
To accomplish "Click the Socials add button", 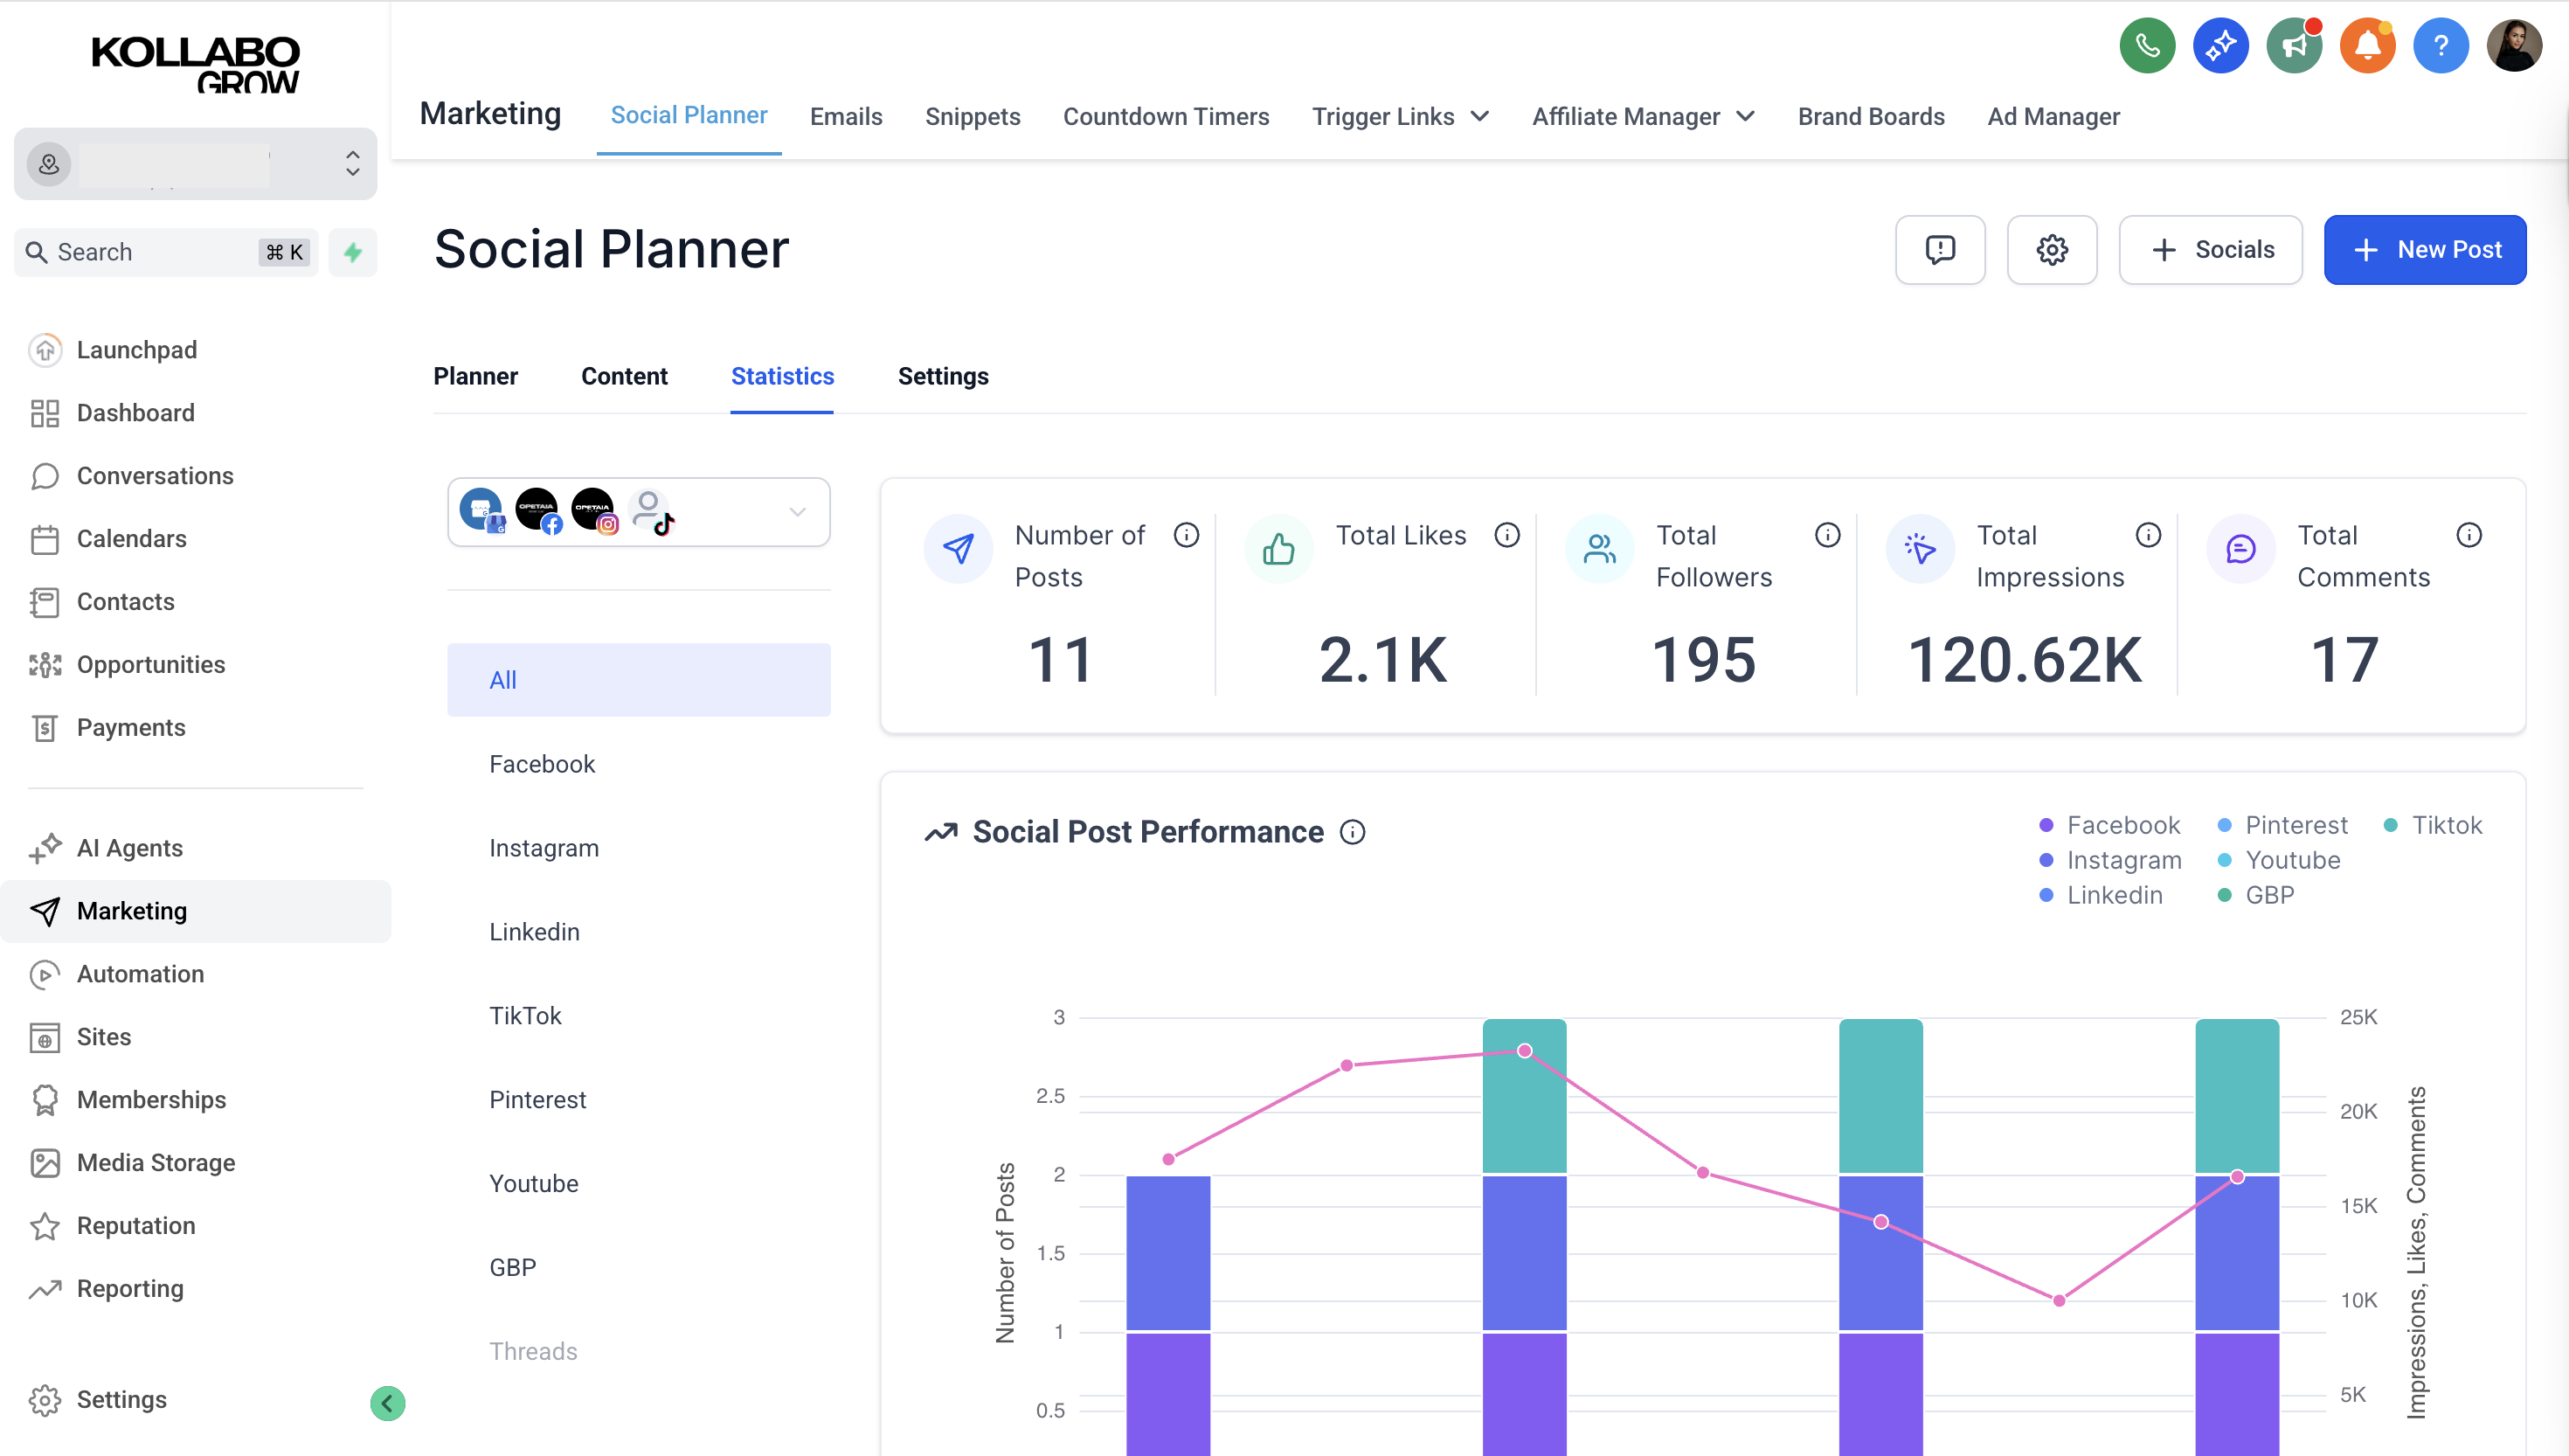I will (2210, 250).
